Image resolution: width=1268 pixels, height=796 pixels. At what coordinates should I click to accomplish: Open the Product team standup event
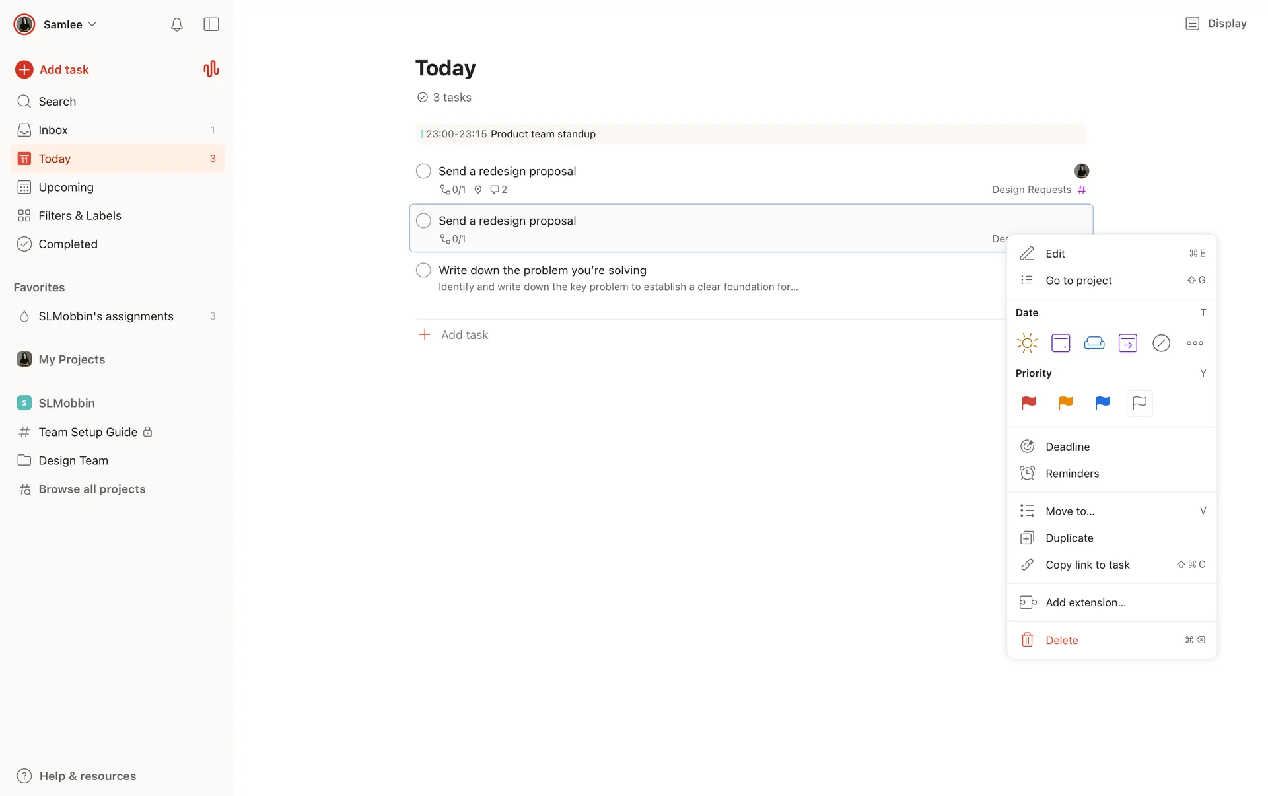click(x=543, y=134)
